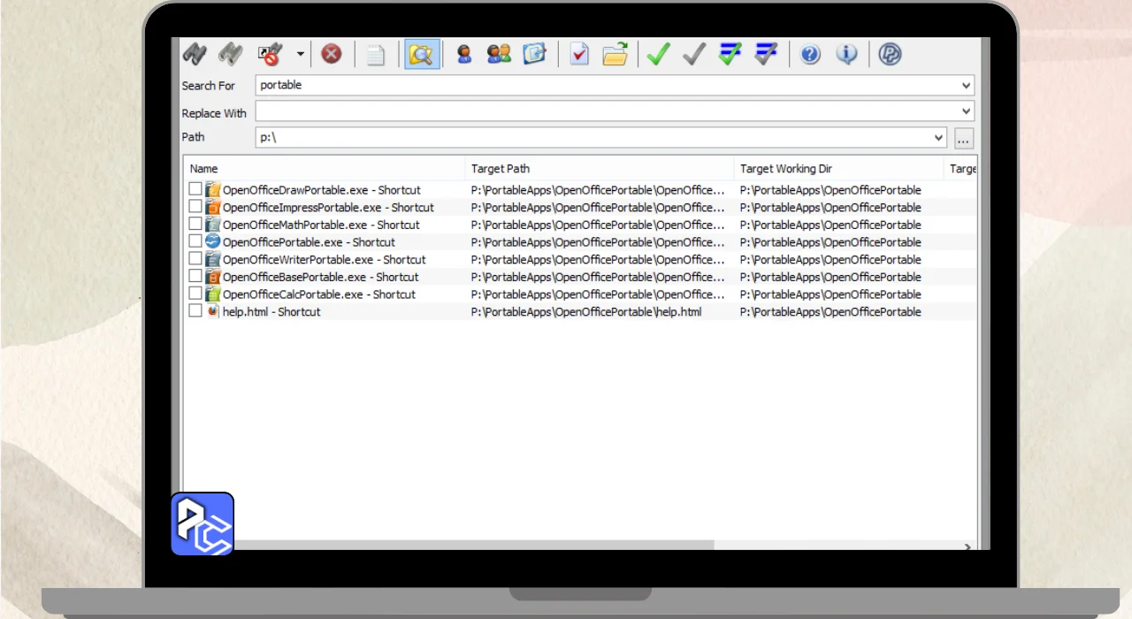The width and height of the screenshot is (1132, 619).
Task: Open the Search For dropdown list
Action: [x=966, y=86]
